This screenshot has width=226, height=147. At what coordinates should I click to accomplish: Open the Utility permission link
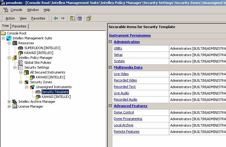click(118, 48)
